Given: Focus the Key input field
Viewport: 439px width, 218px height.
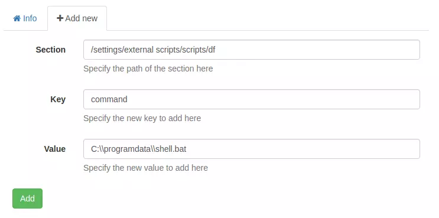Looking at the screenshot, I should (252, 99).
